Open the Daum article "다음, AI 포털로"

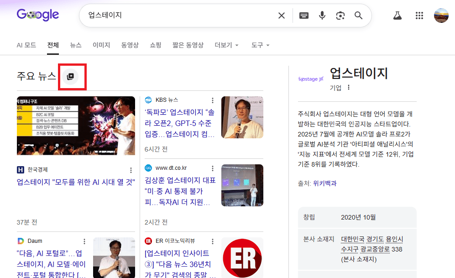click(52, 263)
